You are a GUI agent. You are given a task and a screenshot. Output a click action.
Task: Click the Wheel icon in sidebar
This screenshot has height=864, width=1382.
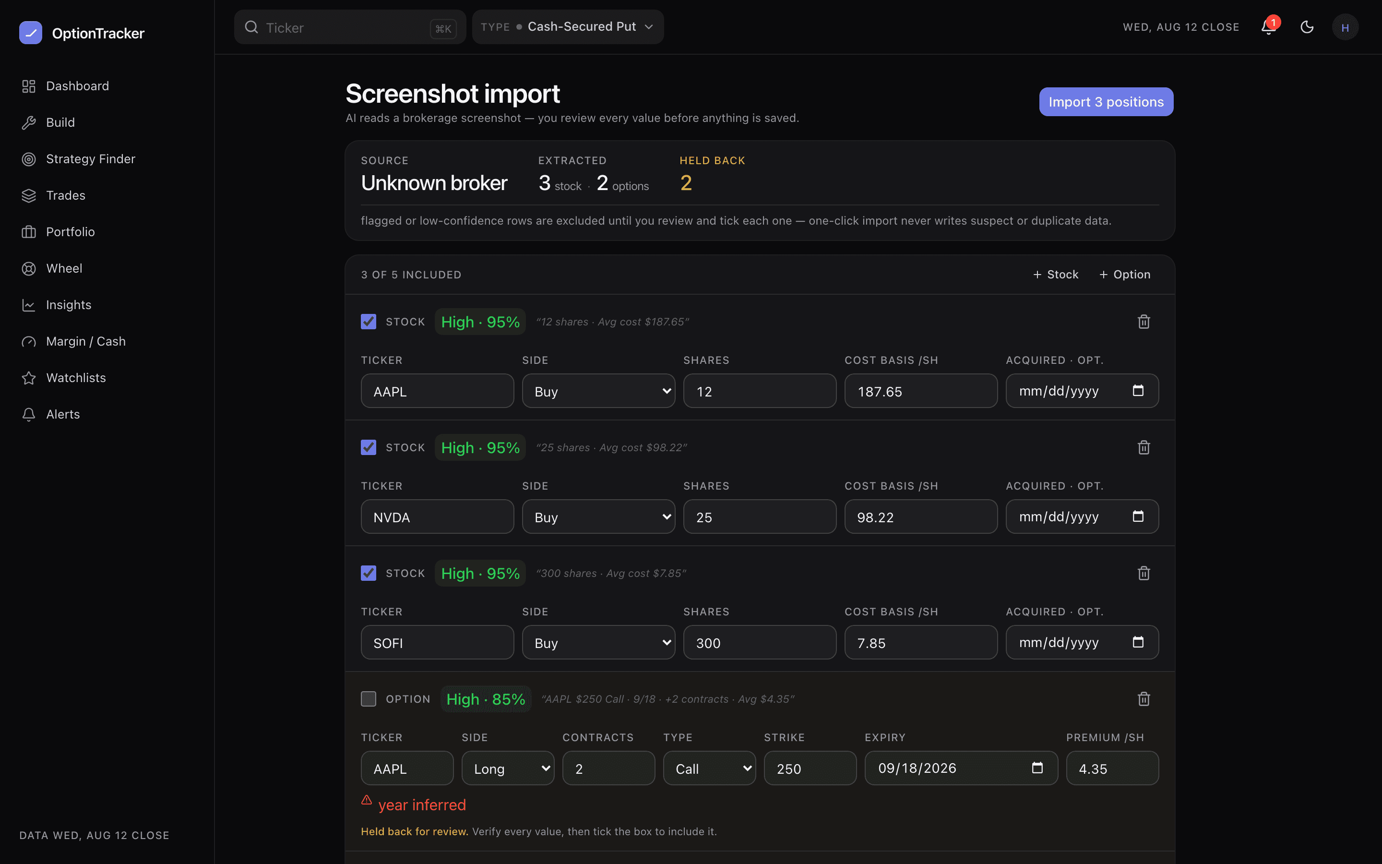29,269
